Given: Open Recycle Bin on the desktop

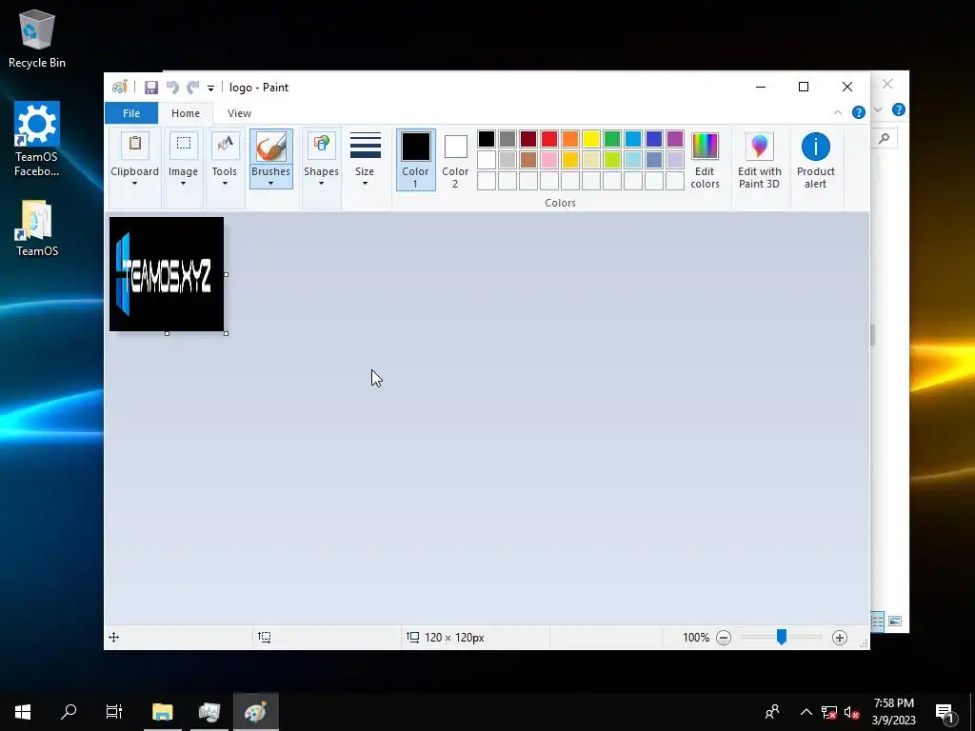Looking at the screenshot, I should pyautogui.click(x=37, y=38).
